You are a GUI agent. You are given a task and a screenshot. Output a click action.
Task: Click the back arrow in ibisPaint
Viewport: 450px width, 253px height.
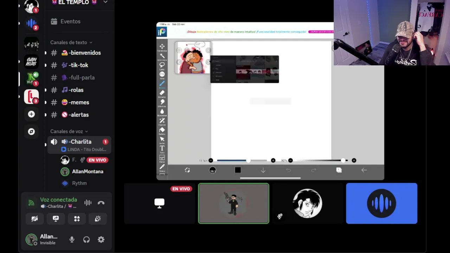pos(364,170)
